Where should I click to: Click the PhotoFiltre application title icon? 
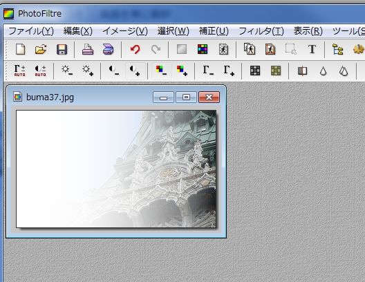click(x=9, y=14)
